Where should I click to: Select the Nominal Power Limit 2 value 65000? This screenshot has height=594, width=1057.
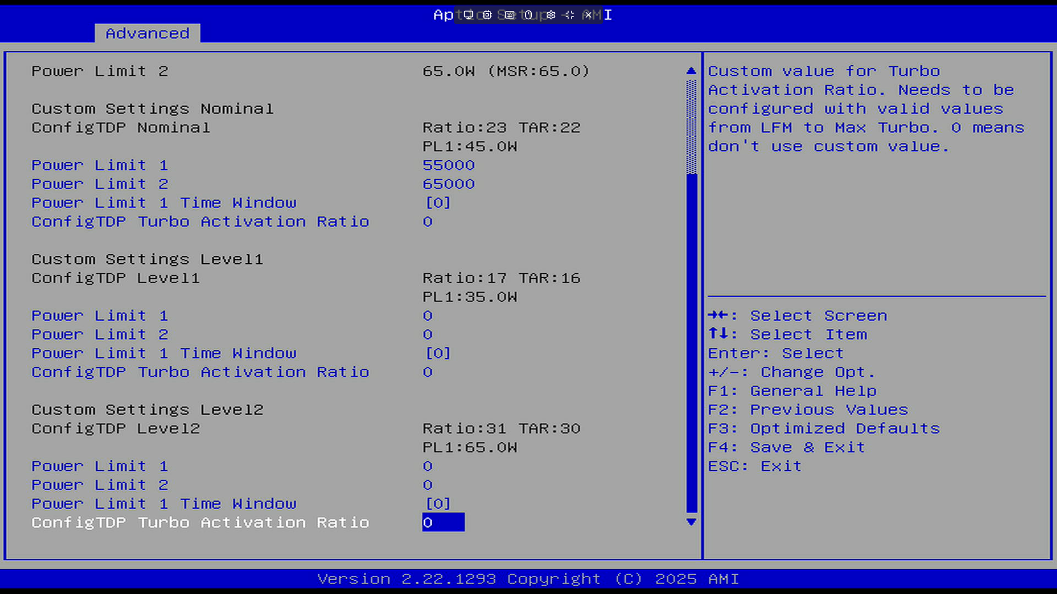click(448, 184)
